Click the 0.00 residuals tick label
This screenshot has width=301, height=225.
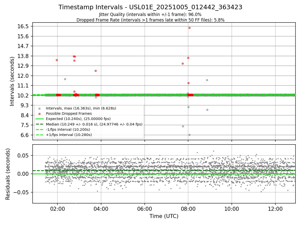24,174
